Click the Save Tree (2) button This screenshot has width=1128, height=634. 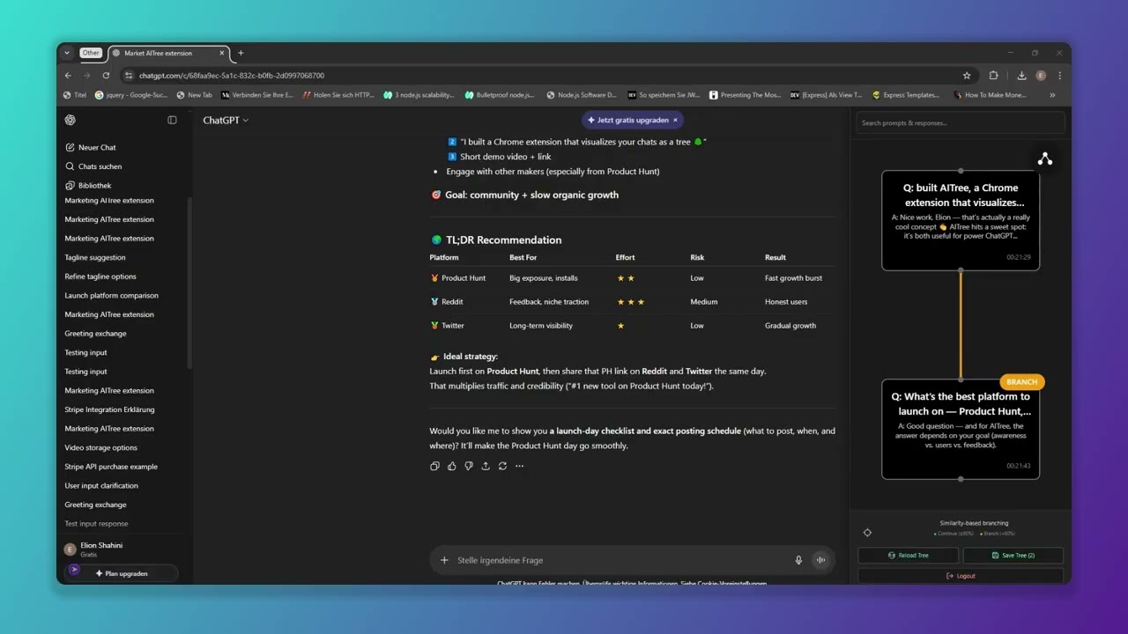(1013, 556)
